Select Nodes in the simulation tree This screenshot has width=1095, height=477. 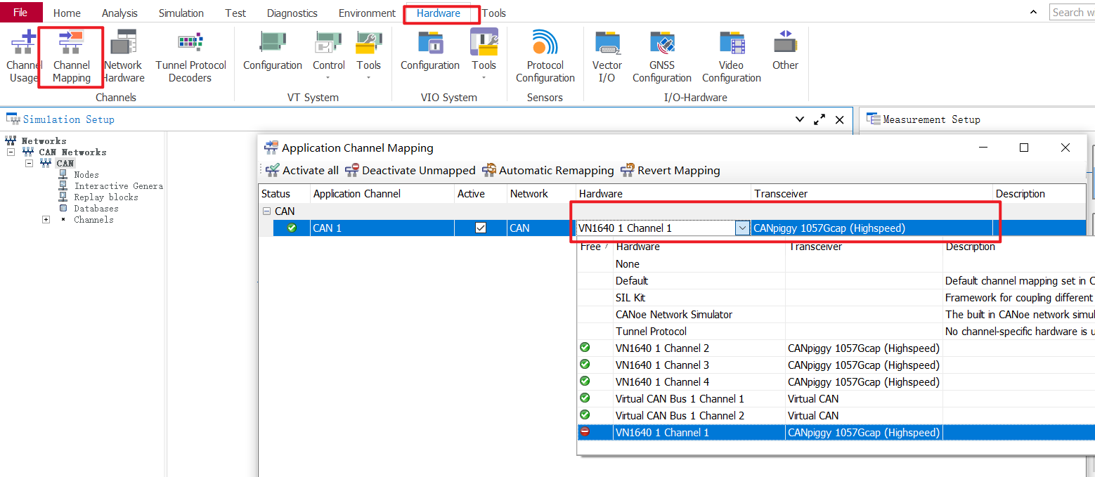86,174
